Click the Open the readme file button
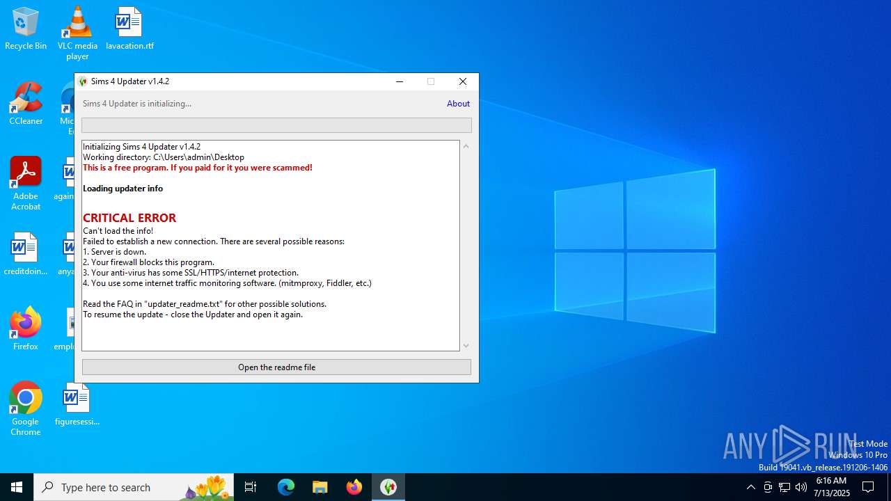The width and height of the screenshot is (891, 501). 276,367
